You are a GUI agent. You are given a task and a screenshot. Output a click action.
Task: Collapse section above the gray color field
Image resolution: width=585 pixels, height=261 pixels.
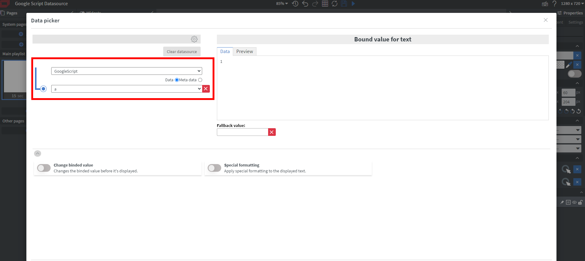click(577, 46)
